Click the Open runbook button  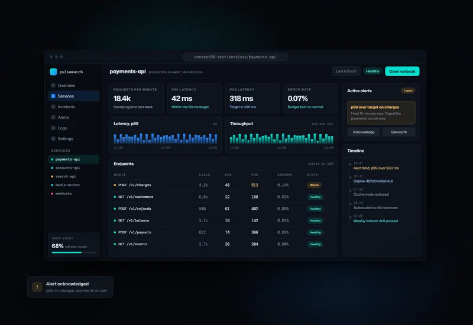402,71
